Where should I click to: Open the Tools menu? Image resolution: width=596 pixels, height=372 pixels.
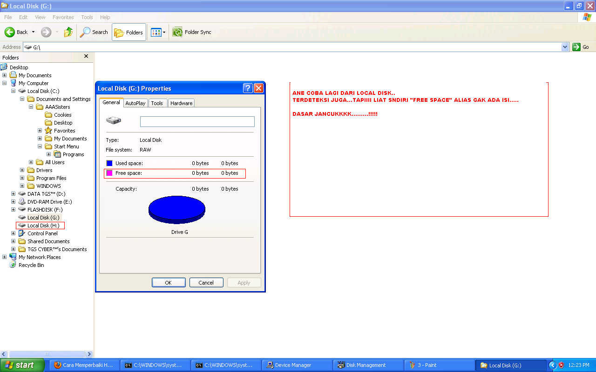pos(87,17)
